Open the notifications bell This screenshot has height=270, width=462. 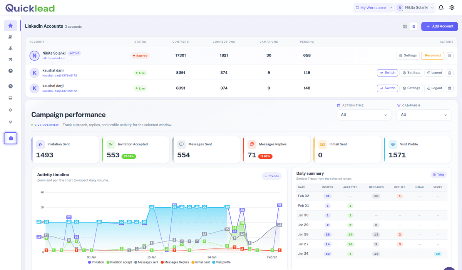click(x=441, y=8)
